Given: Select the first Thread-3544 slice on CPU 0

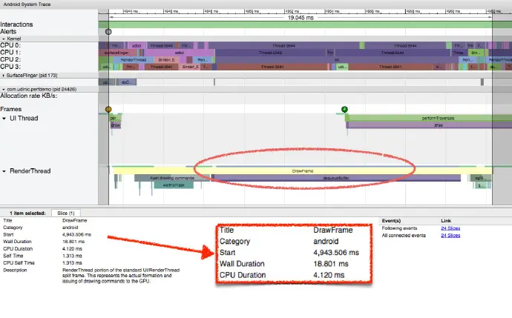Looking at the screenshot, I should point(161,46).
